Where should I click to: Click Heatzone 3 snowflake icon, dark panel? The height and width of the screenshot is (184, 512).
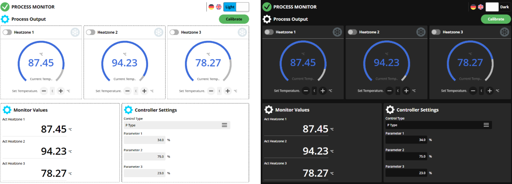pyautogui.click(x=504, y=32)
